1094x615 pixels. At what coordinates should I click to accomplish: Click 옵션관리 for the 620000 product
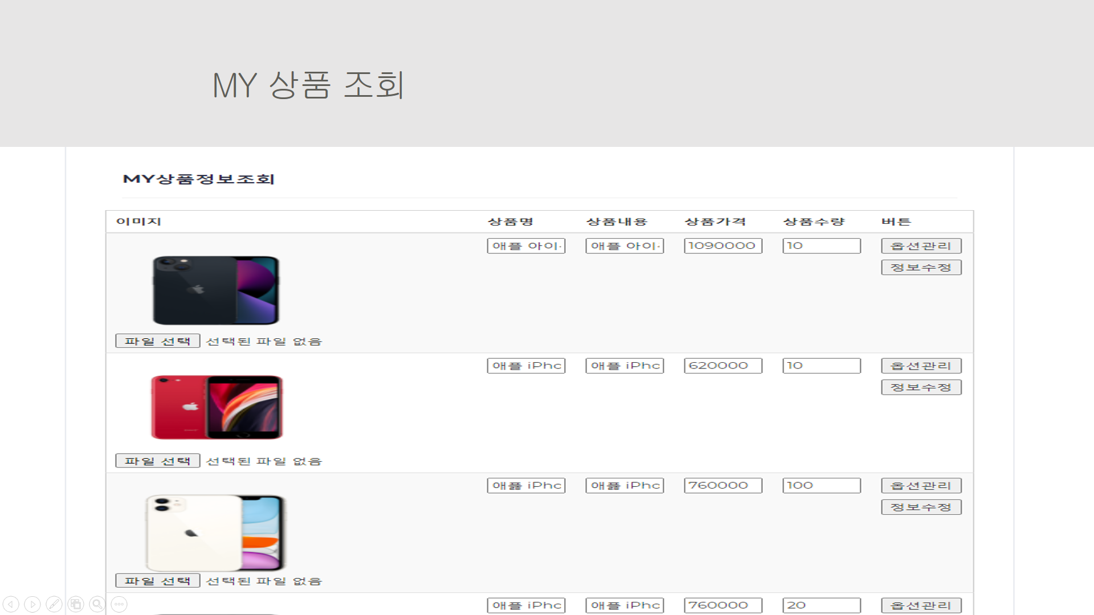pyautogui.click(x=921, y=366)
